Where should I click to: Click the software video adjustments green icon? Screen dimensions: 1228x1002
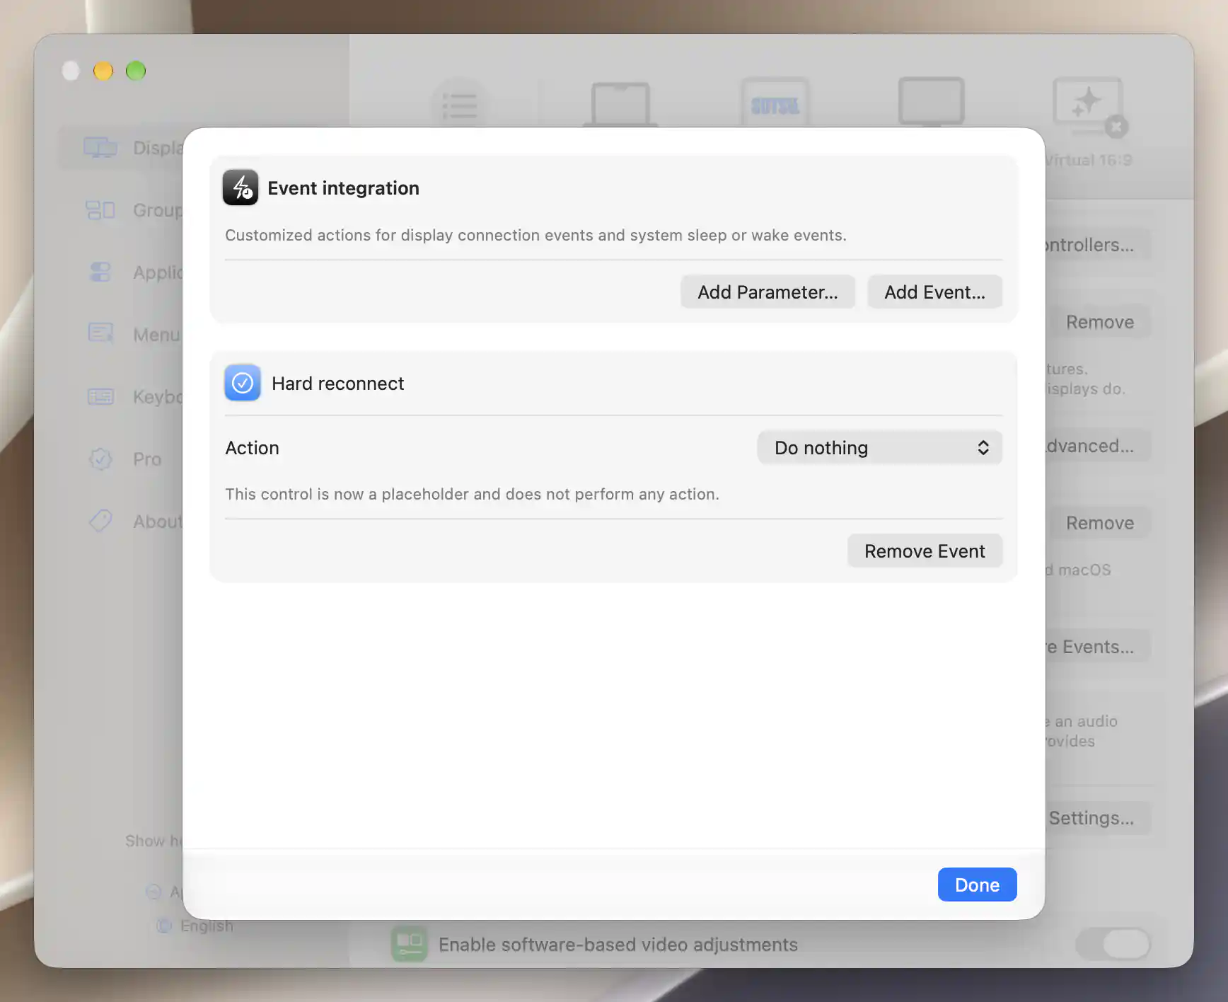click(x=409, y=944)
